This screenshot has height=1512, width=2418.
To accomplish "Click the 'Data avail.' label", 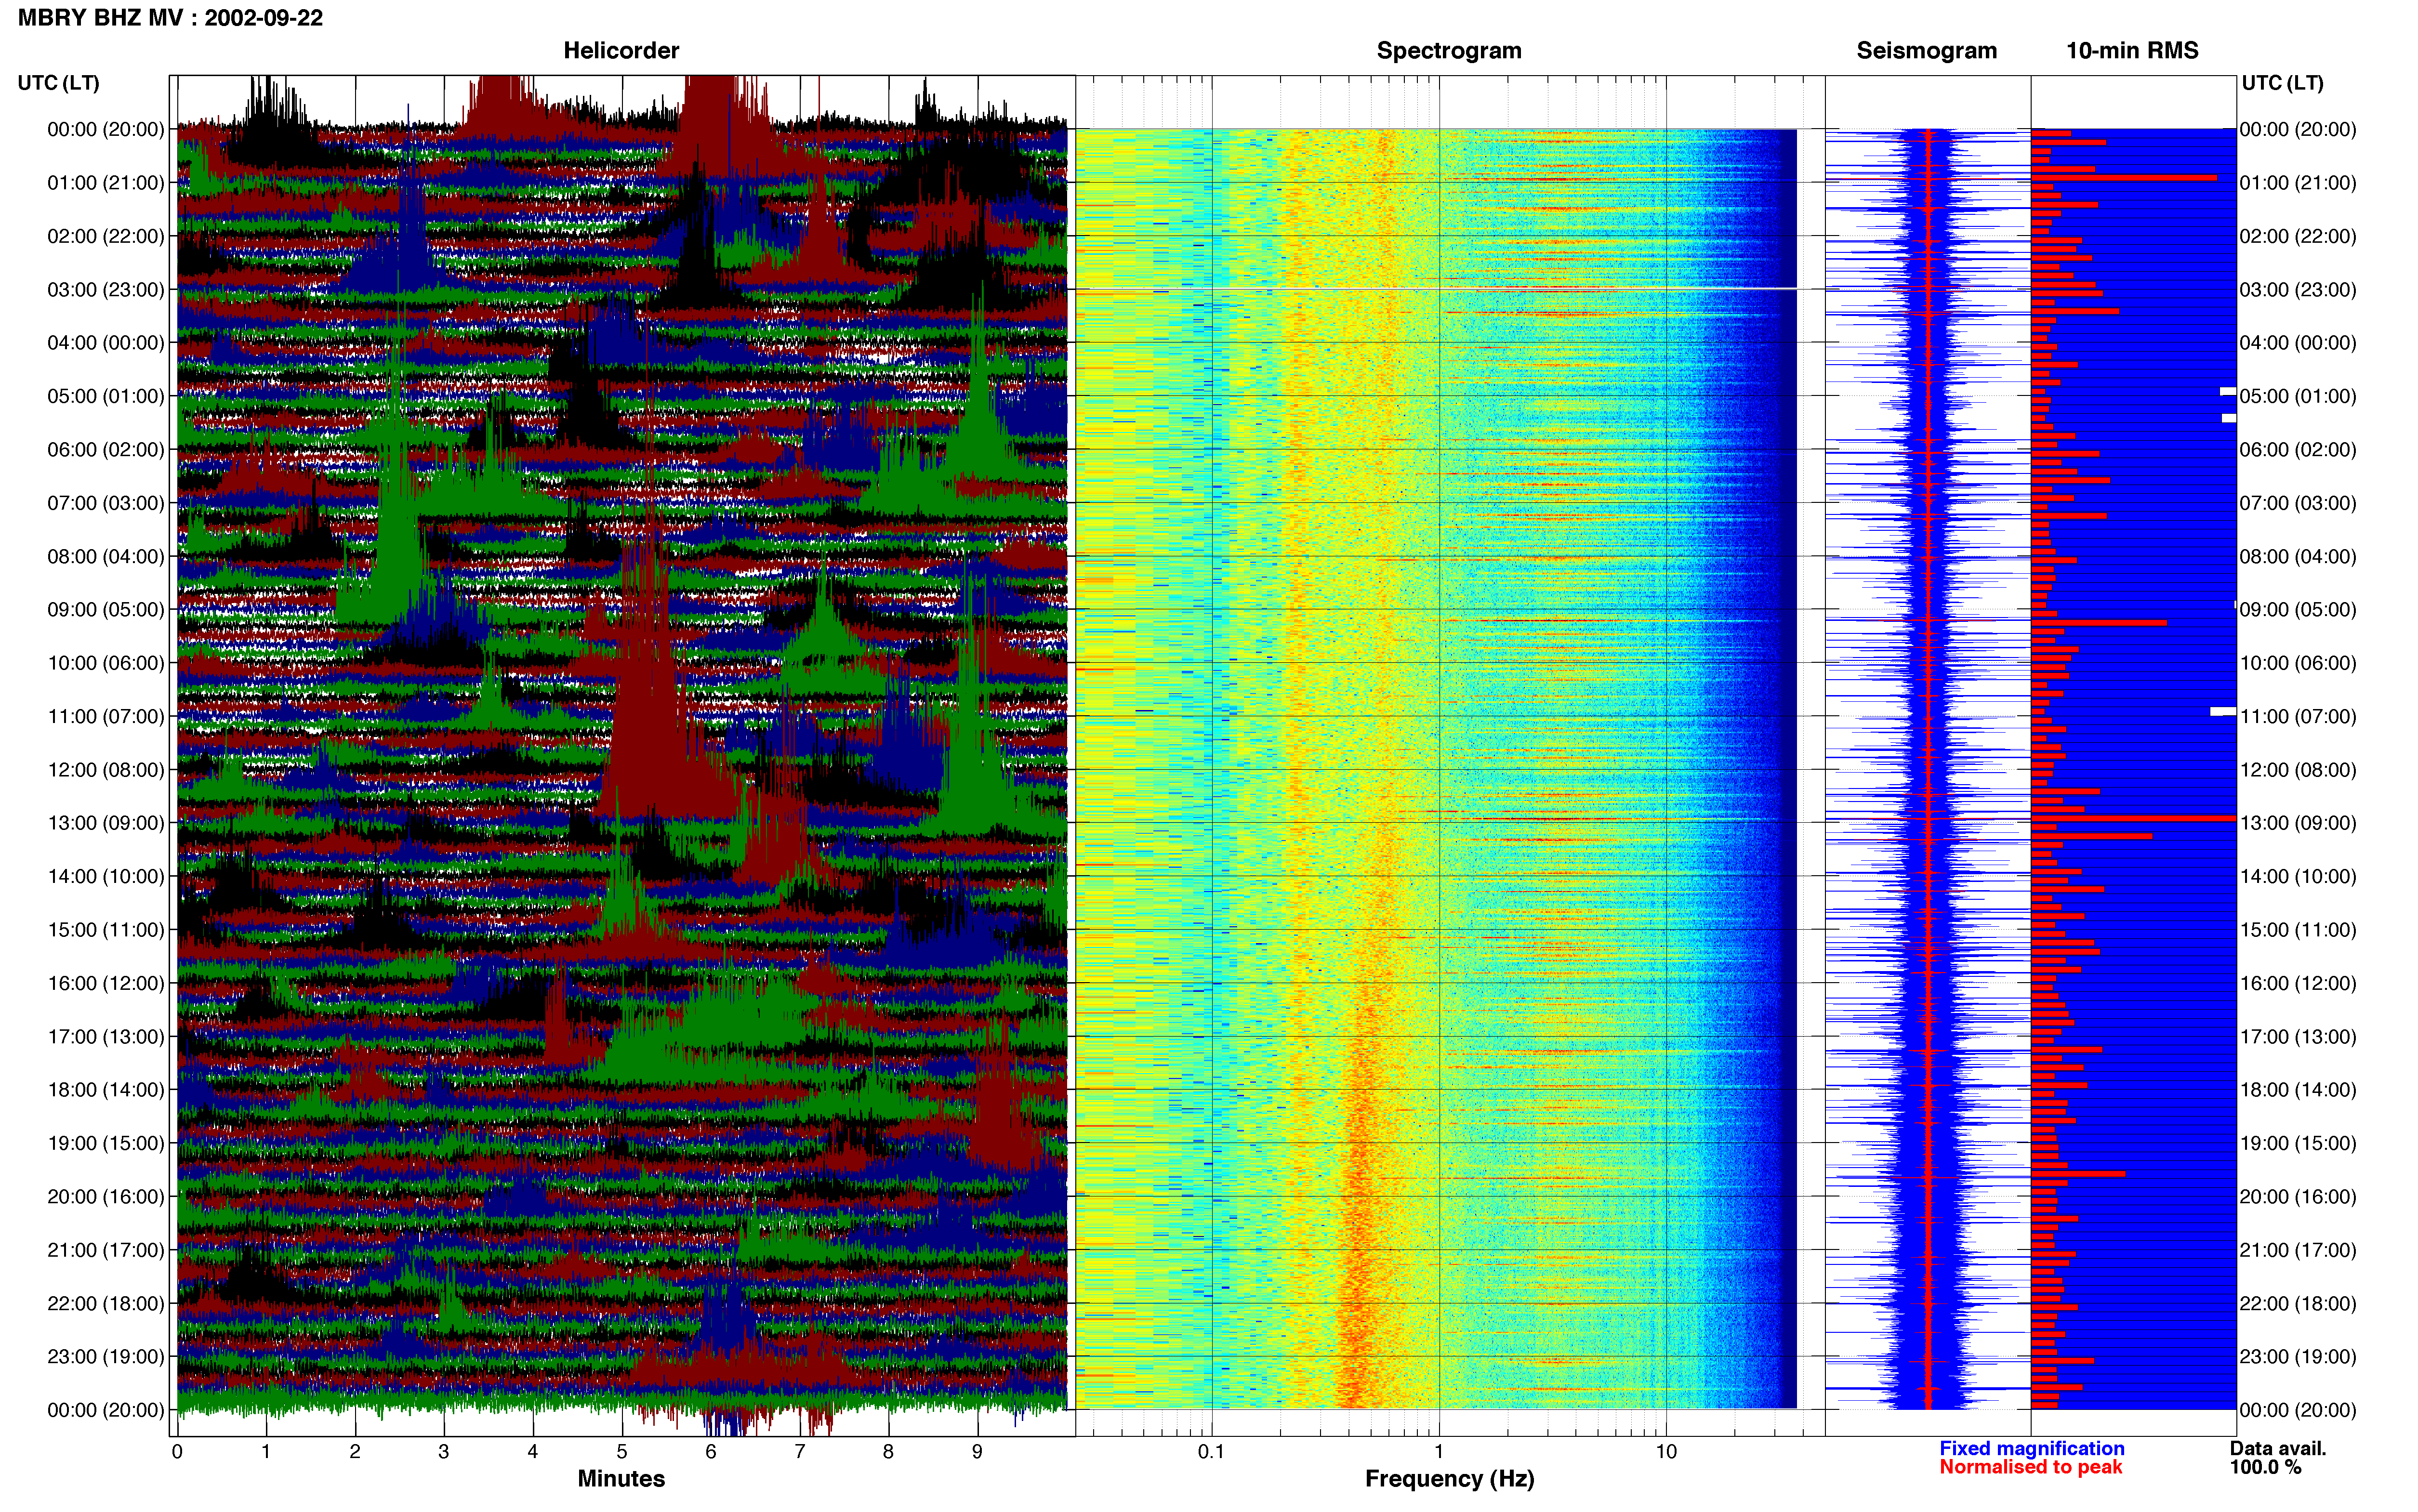I will pos(2278,1448).
